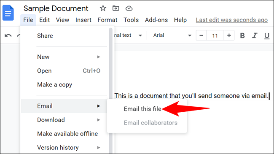This screenshot has height=154, width=274.
Task: Check the cloud save status icon
Action: (x=129, y=8)
